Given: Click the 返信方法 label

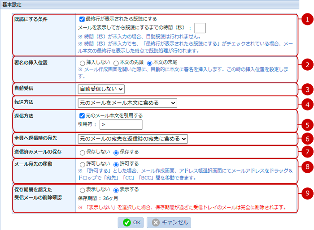Looking at the screenshot, I should click(x=24, y=116).
